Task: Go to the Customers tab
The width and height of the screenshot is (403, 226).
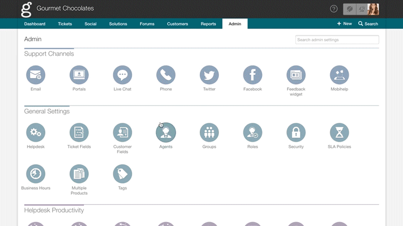Action: pyautogui.click(x=177, y=24)
